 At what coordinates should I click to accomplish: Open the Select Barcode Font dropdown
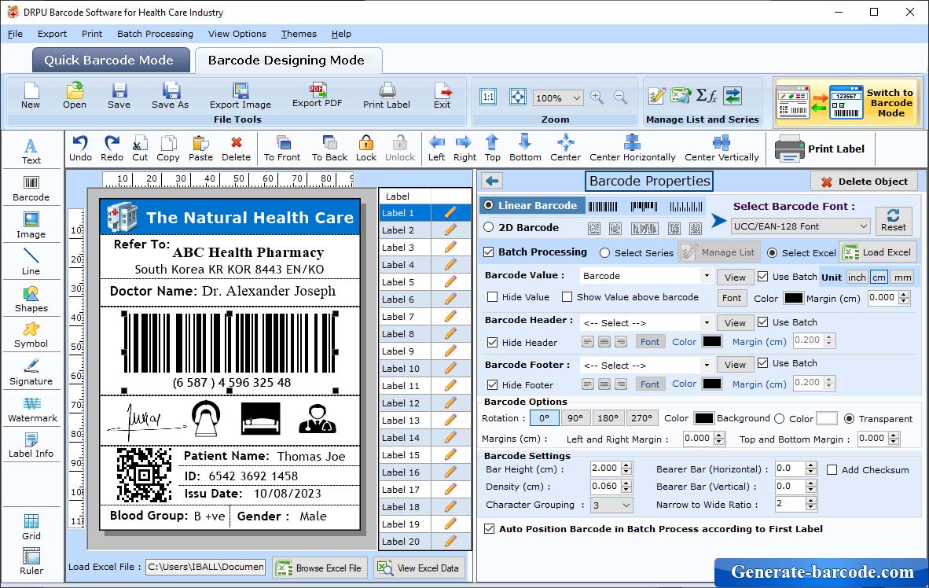coord(800,226)
